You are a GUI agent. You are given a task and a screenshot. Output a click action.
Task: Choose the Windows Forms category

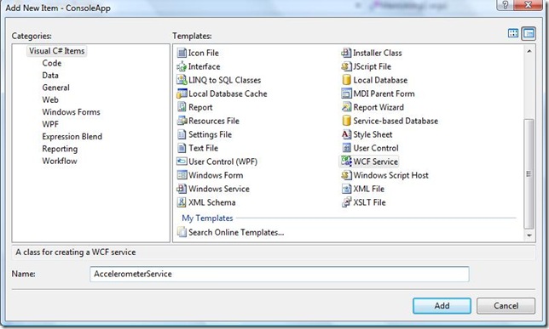point(71,112)
